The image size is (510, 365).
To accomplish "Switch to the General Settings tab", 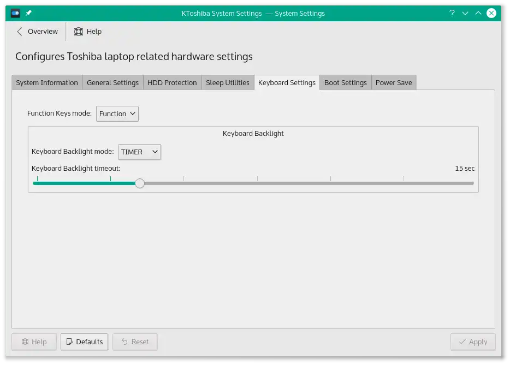I will pos(112,82).
